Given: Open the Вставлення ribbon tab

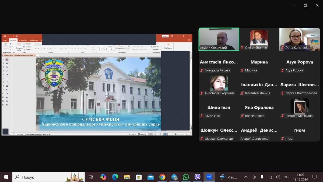Looking at the screenshot, I should [23, 40].
